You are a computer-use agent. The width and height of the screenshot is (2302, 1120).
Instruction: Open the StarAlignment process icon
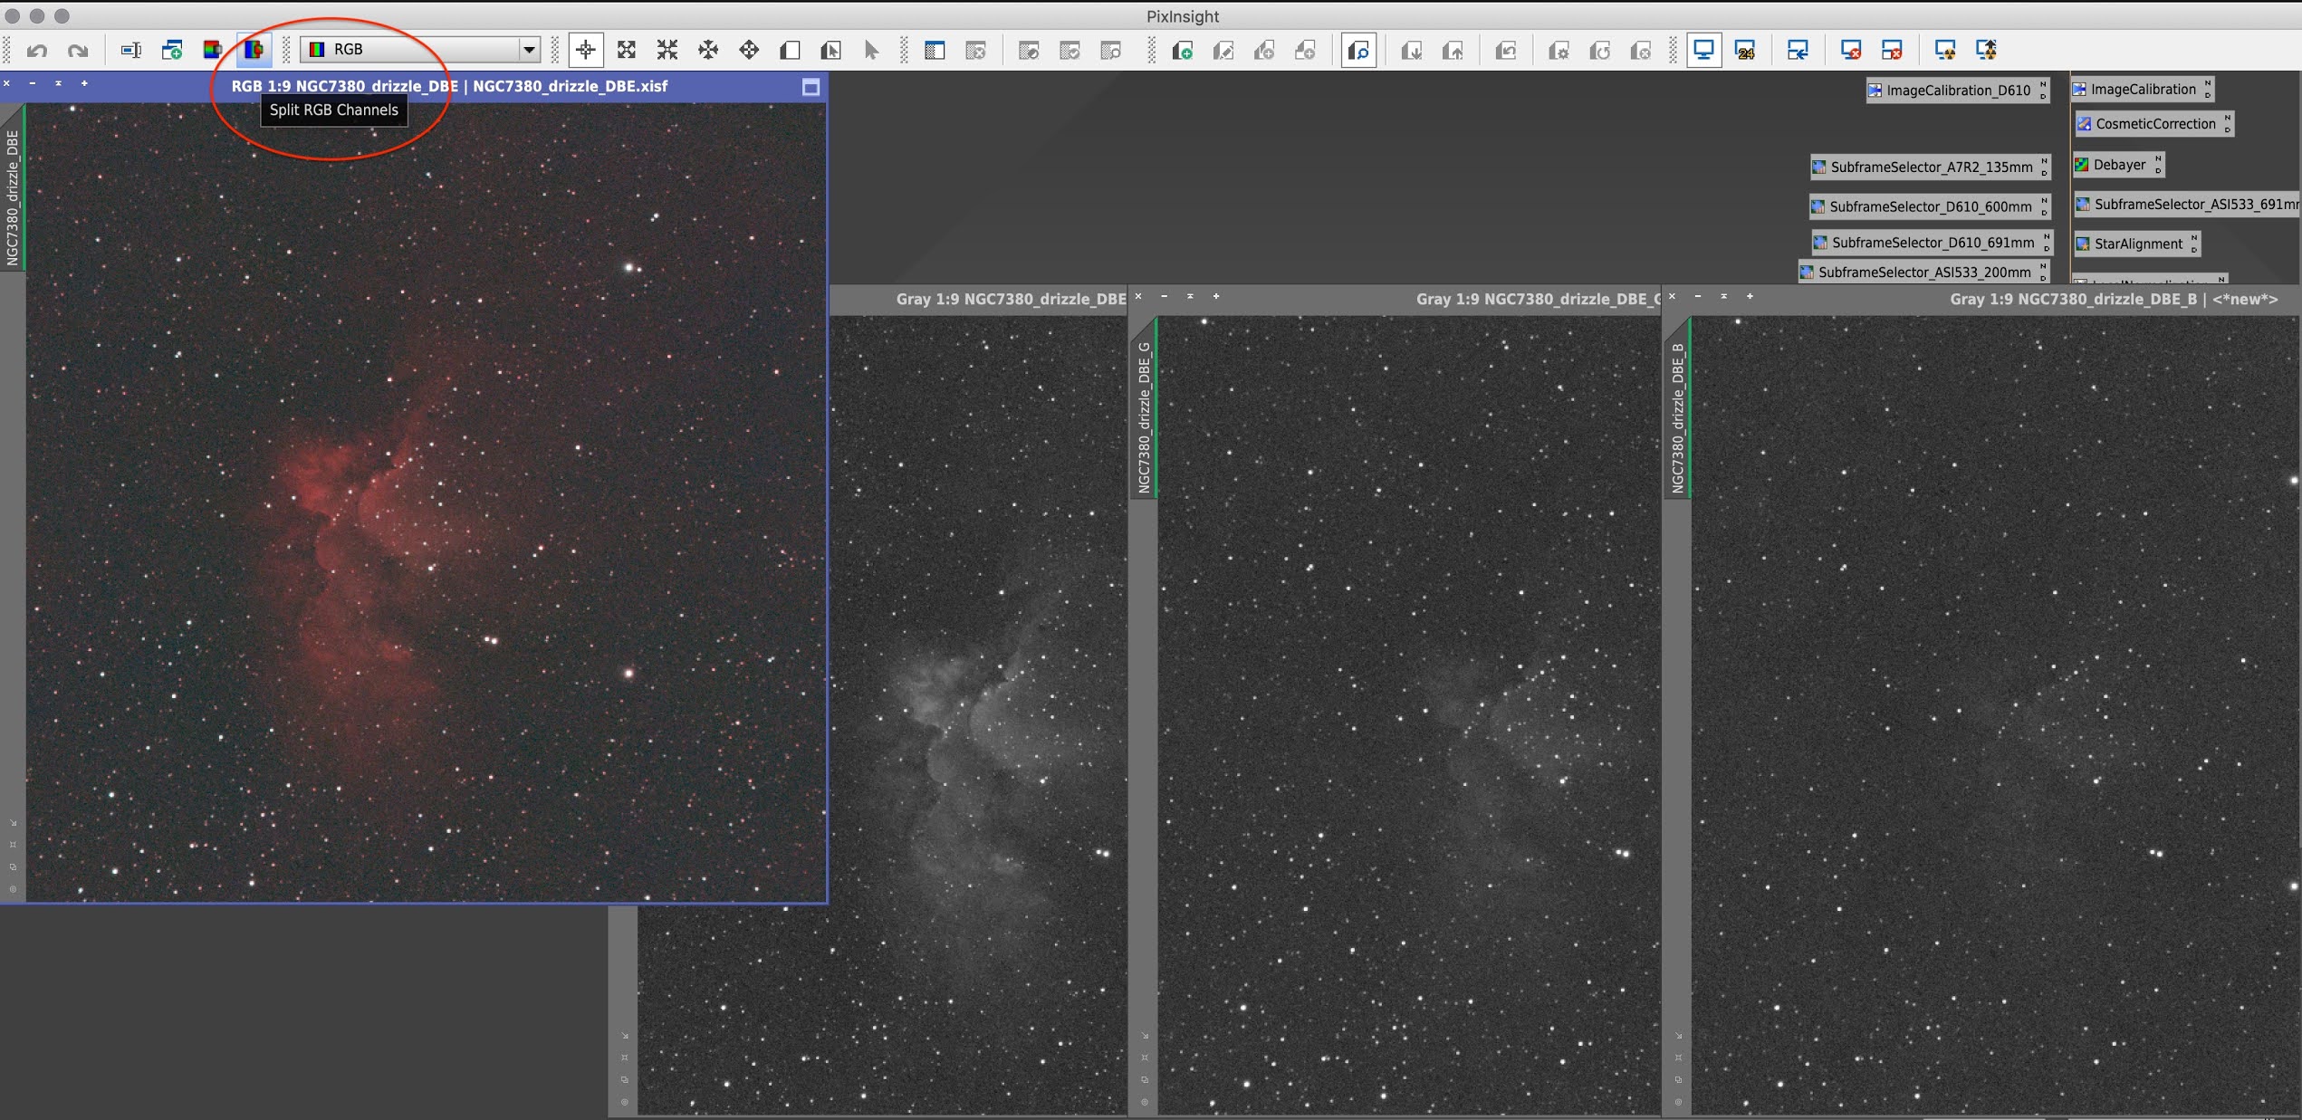2137,244
